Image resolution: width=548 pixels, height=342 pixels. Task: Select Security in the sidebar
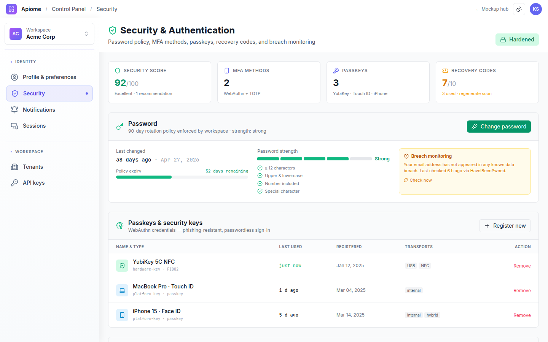(49, 93)
